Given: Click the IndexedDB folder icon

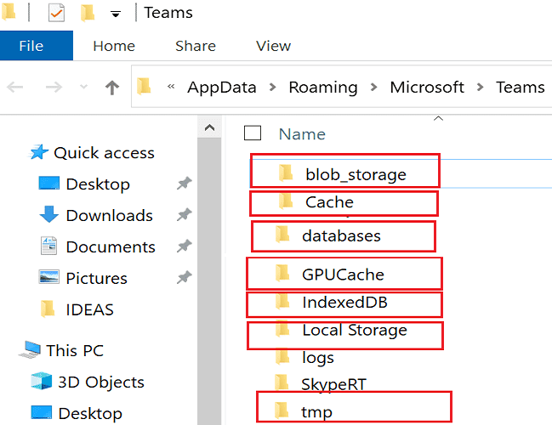Looking at the screenshot, I should coord(282,301).
